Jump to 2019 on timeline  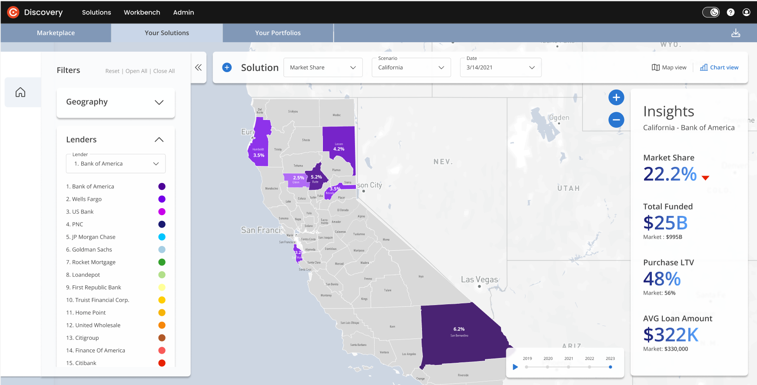[x=527, y=367]
